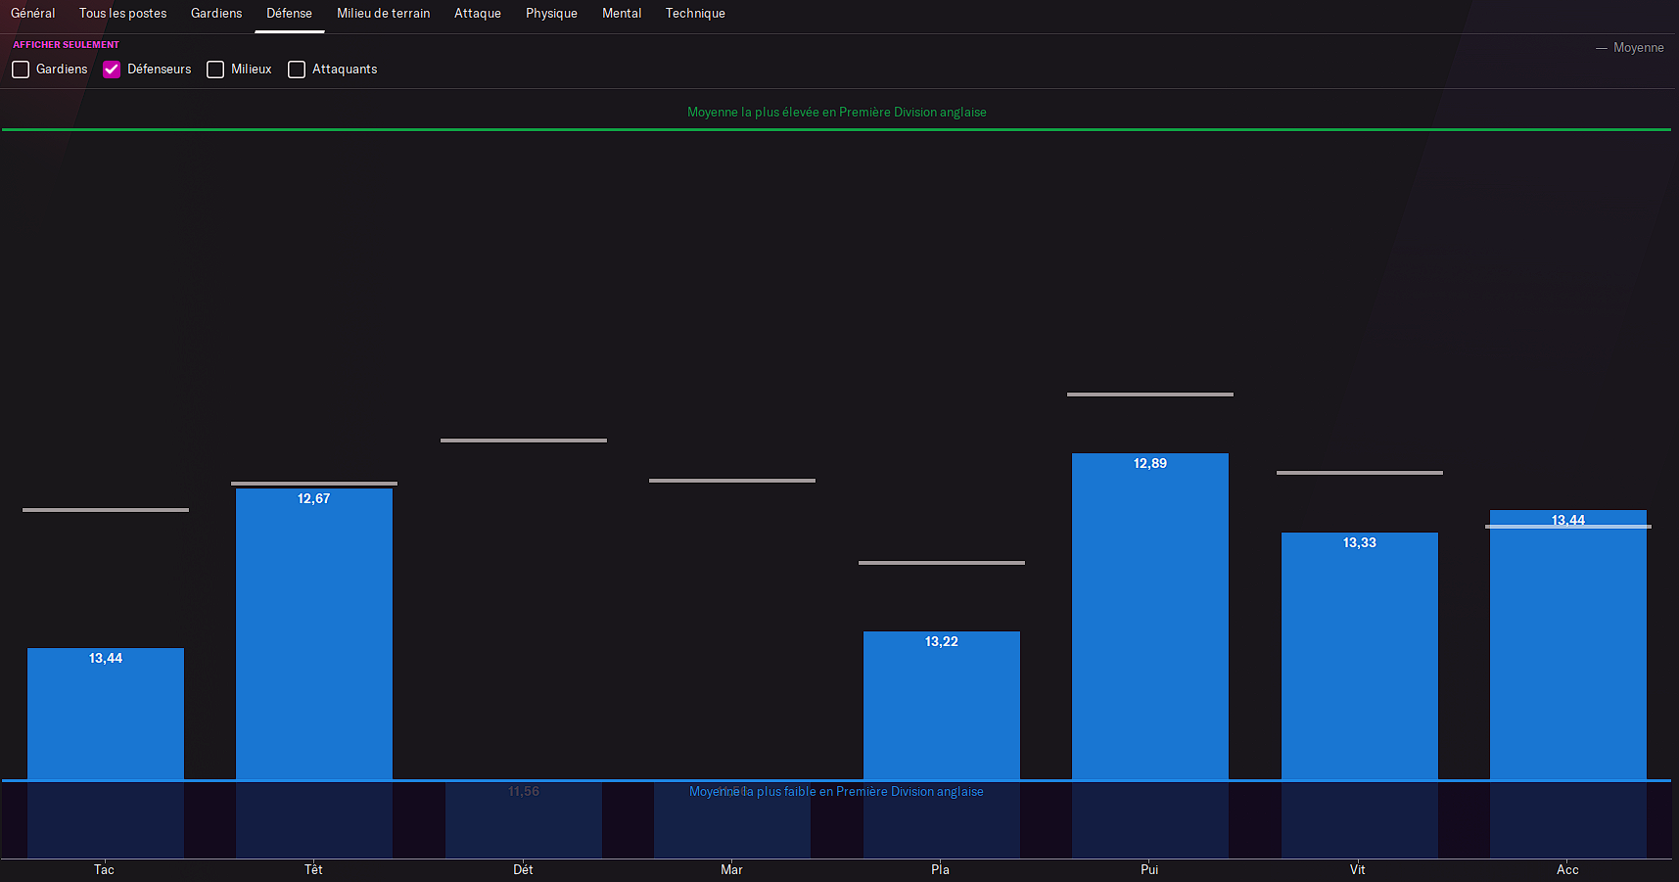1679x882 pixels.
Task: Uncheck the Défenseurs filter checkbox
Action: pos(112,70)
